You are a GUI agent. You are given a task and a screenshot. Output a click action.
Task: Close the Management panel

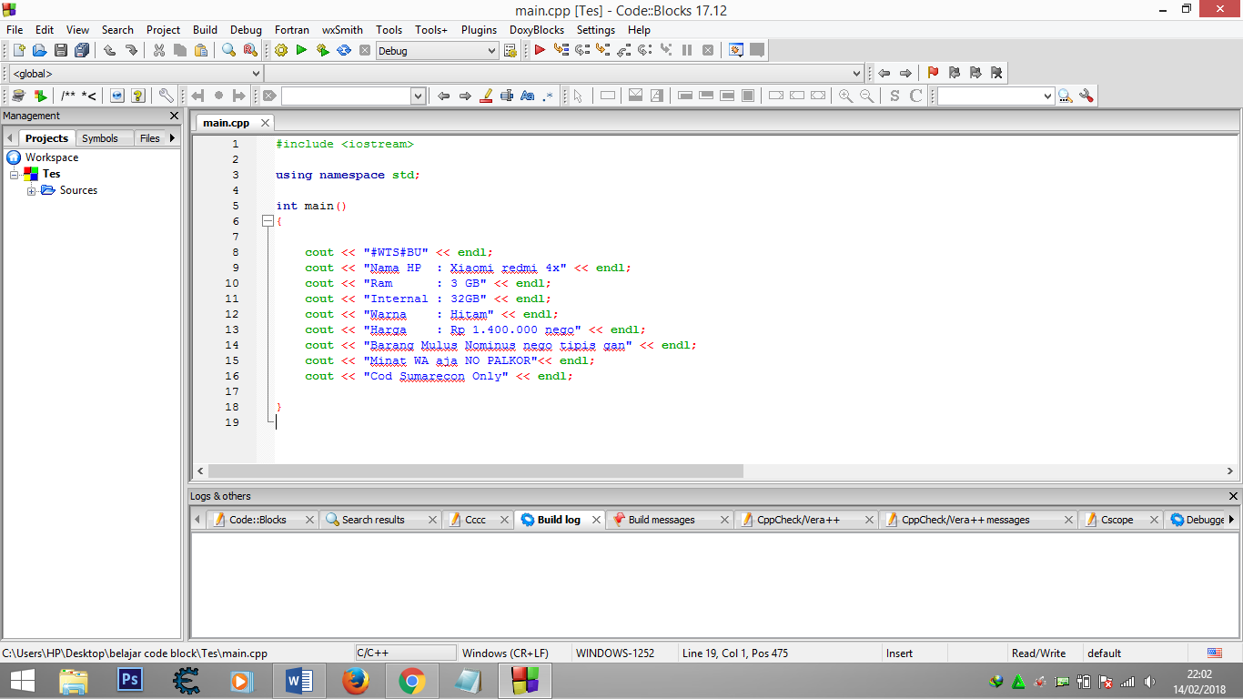click(175, 116)
